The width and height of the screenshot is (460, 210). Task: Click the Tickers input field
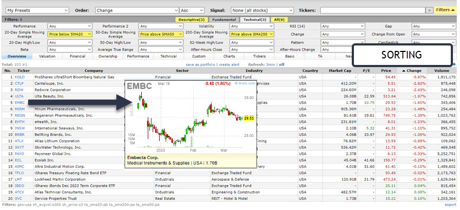point(373,10)
